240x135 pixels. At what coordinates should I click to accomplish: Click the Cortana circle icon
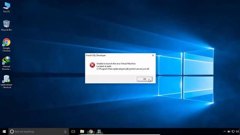point(12,132)
